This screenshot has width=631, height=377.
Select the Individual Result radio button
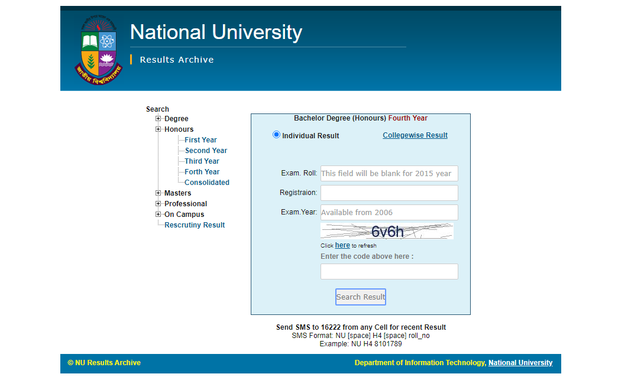[x=276, y=135]
